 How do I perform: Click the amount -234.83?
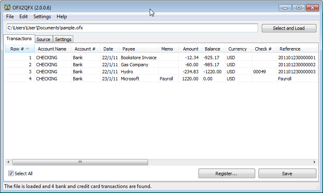(x=191, y=72)
